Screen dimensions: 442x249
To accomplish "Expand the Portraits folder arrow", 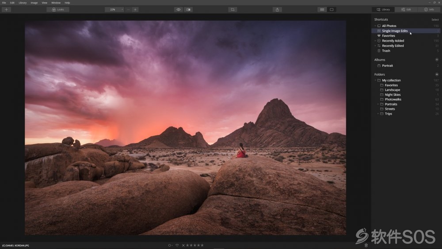I will 378,104.
